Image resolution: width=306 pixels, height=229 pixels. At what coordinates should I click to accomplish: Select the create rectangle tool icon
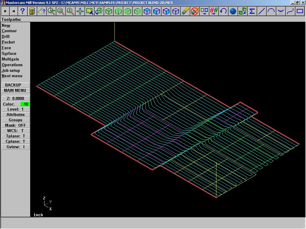[300, 11]
